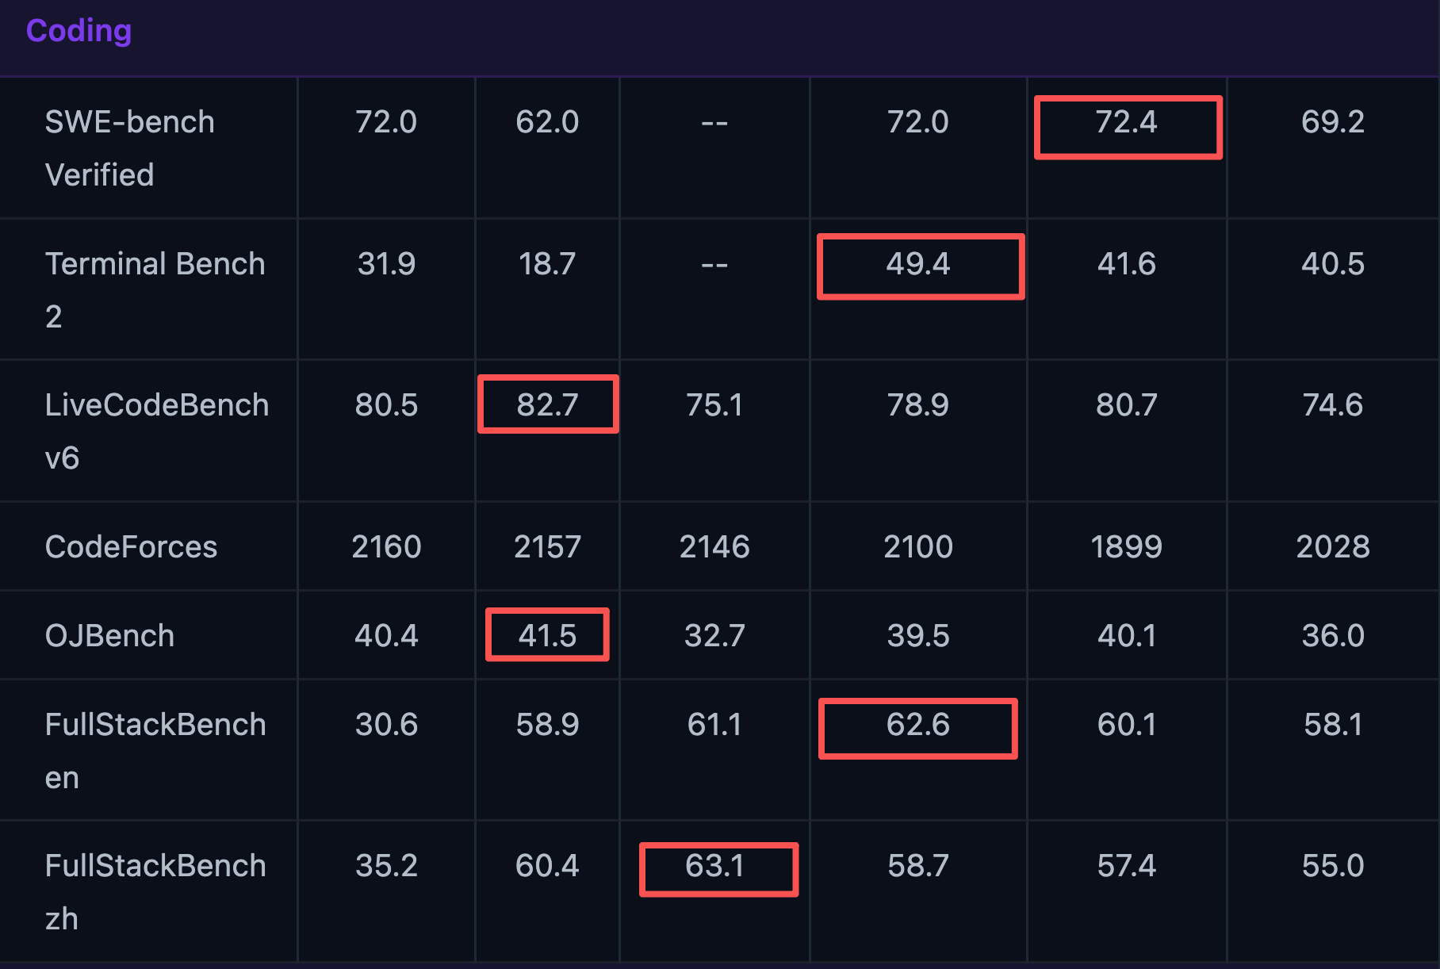1440x969 pixels.
Task: Select the highlighted 63.1 FullStackBench zh score
Action: [715, 866]
